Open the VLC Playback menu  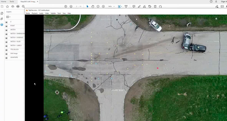click(x=34, y=13)
